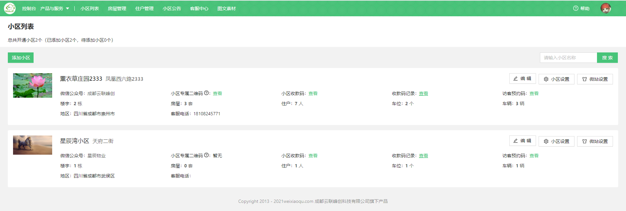The width and height of the screenshot is (626, 211).
Task: Click 四川省成都市武侯区 region text
Action: [x=94, y=176]
